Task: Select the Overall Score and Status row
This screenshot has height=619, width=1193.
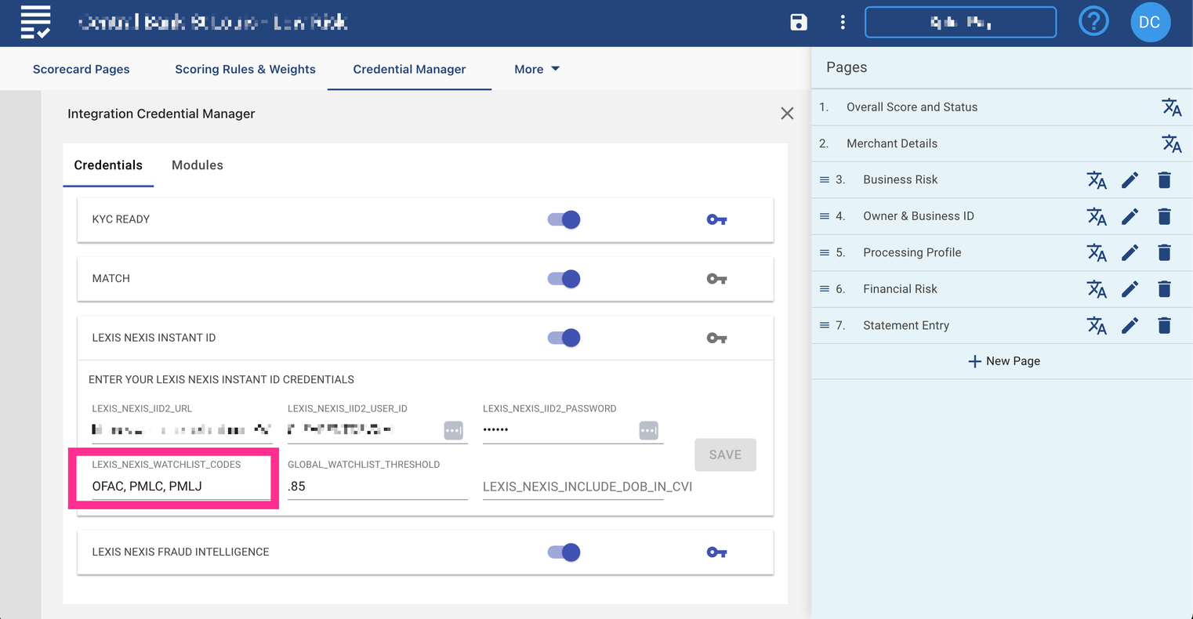Action: pos(1002,107)
